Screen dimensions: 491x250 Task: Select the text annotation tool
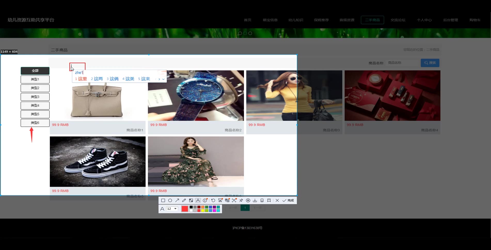[x=198, y=200]
